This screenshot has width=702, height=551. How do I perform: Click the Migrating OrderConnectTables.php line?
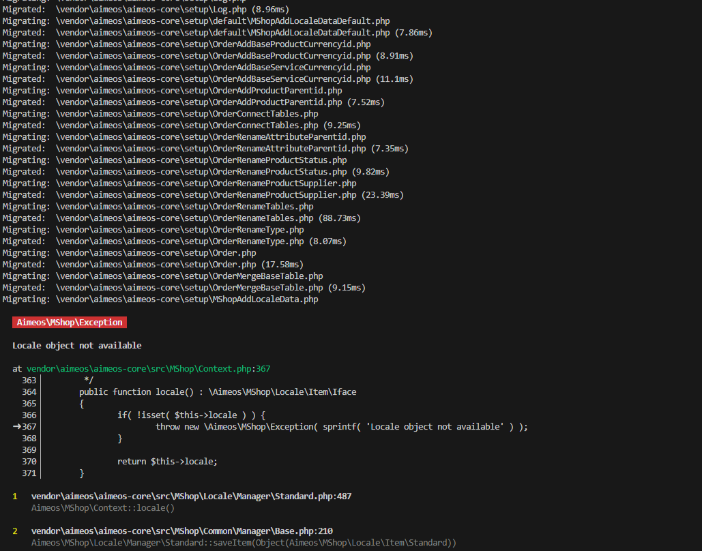pos(160,114)
